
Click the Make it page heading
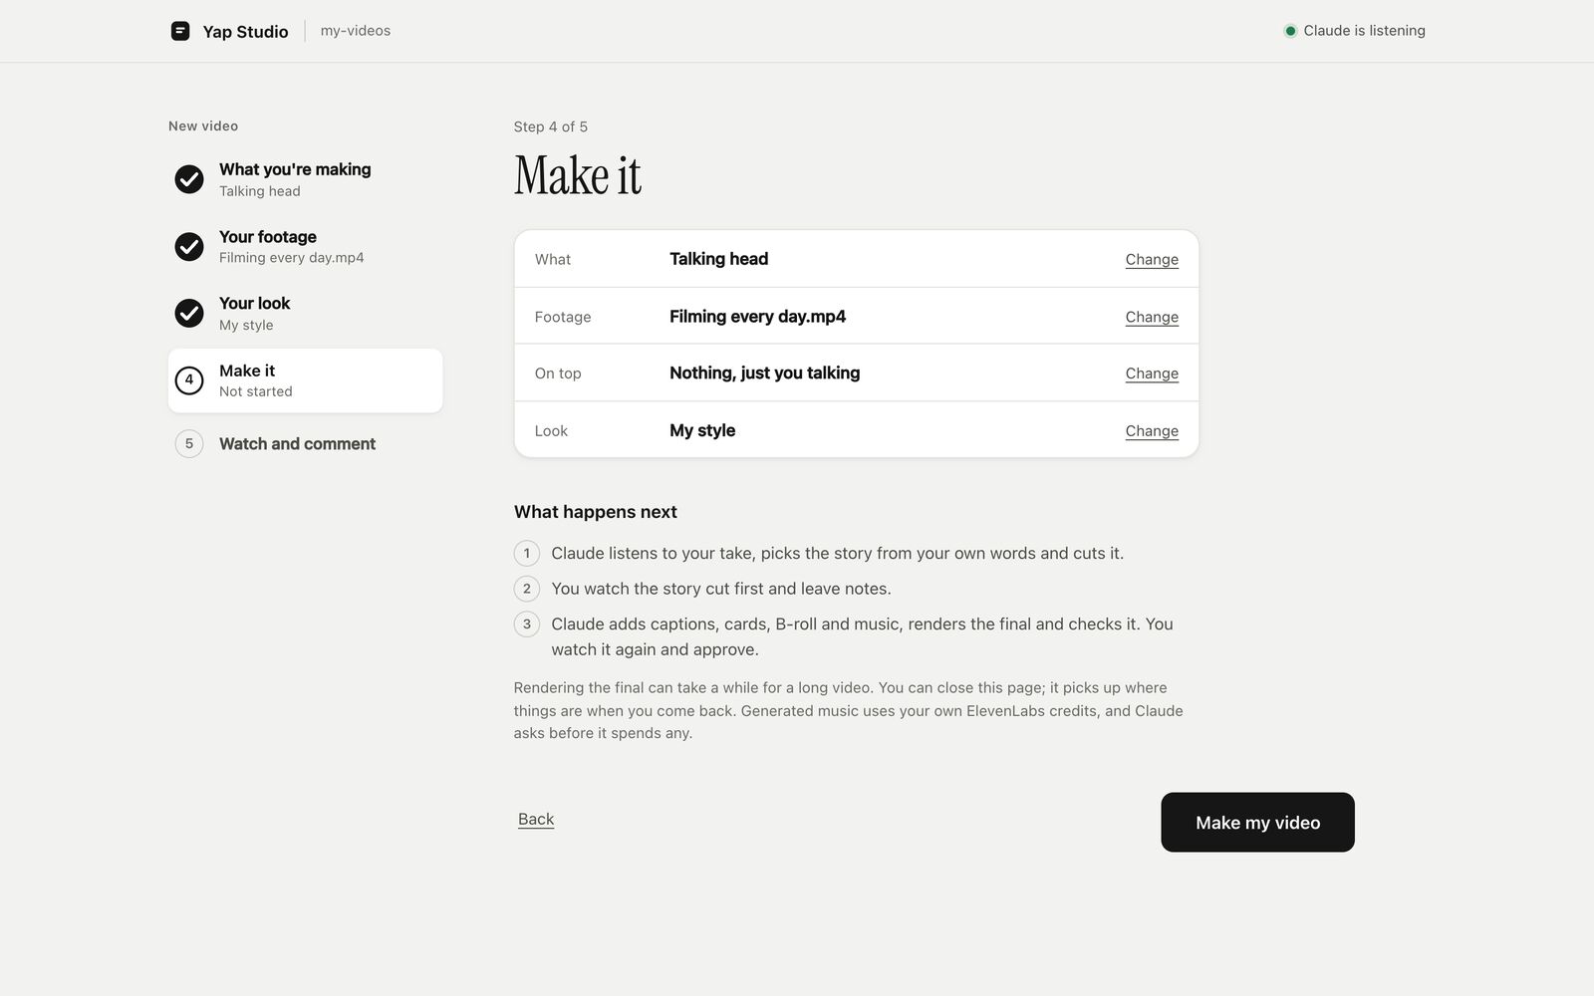pyautogui.click(x=578, y=175)
